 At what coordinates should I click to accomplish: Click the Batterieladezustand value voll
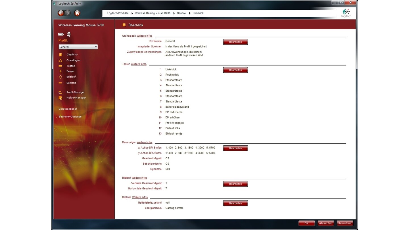coord(167,203)
